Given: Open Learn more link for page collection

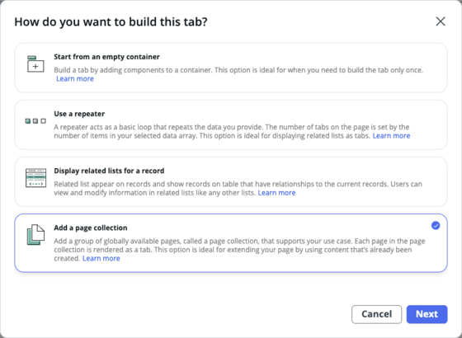Looking at the screenshot, I should click(101, 258).
